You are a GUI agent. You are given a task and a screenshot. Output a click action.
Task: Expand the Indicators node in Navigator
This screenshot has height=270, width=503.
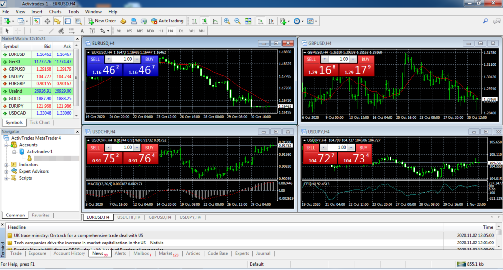click(7, 165)
